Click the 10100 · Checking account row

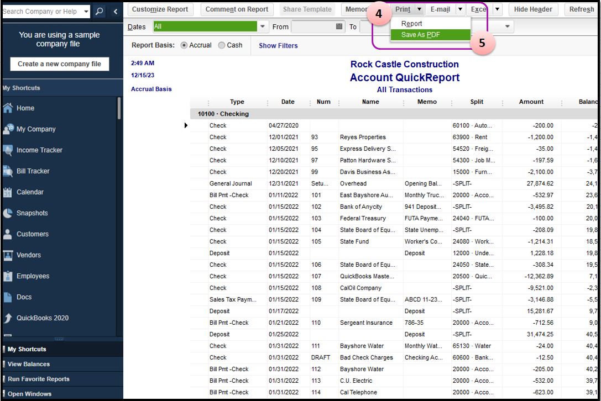click(395, 114)
